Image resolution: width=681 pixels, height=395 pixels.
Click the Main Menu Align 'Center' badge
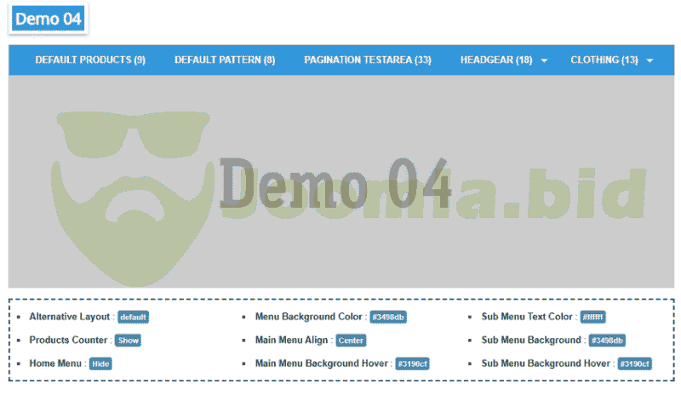350,341
